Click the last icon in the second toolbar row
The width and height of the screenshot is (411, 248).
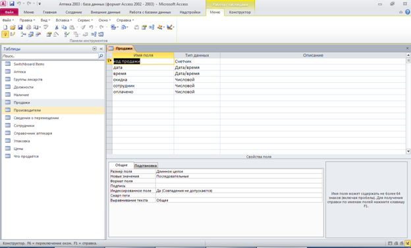click(101, 34)
